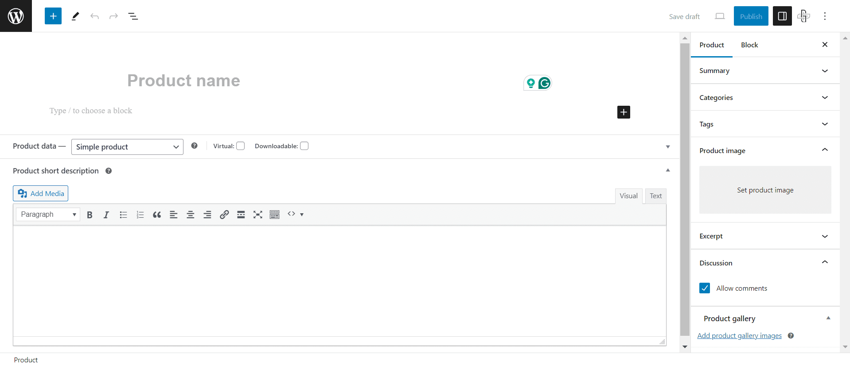
Task: Open the Document overview list icon
Action: [133, 16]
